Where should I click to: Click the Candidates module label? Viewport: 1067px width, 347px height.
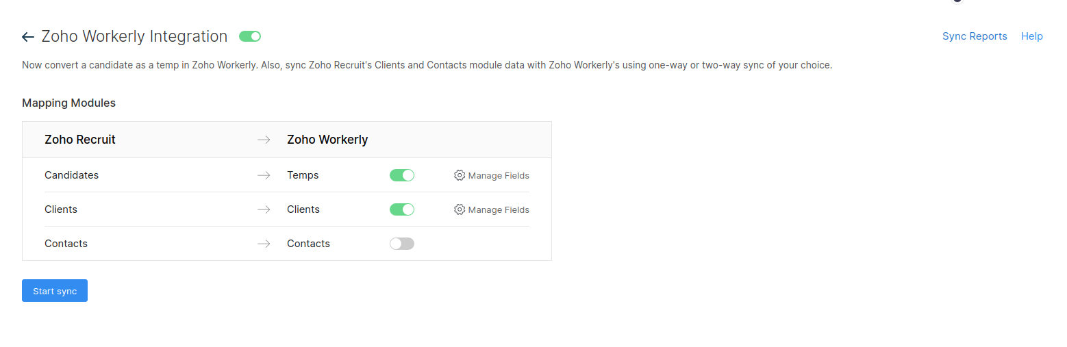point(72,175)
